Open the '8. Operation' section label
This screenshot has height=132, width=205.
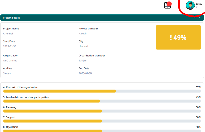(x=10, y=127)
